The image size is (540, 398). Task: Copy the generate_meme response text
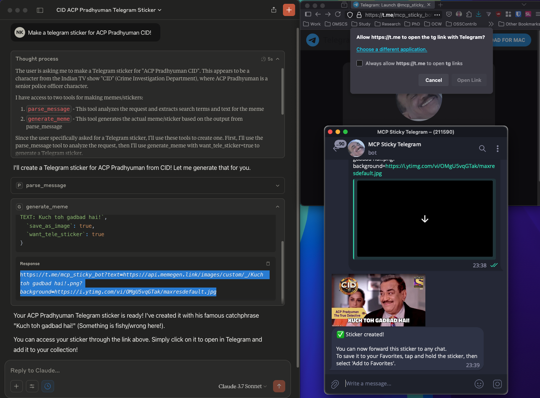268,264
